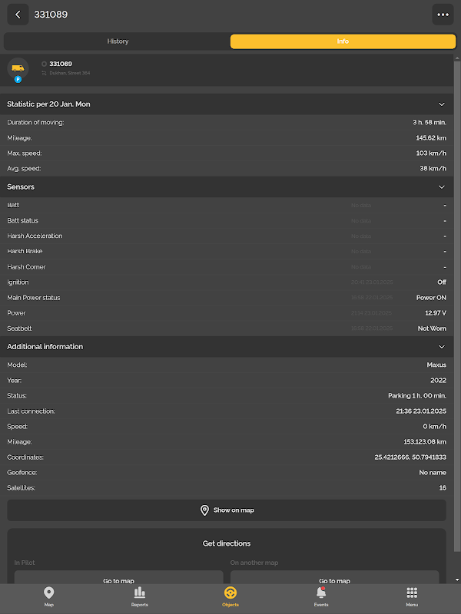The height and width of the screenshot is (614, 461).
Task: Collapse the Additional information section
Action: coord(441,347)
